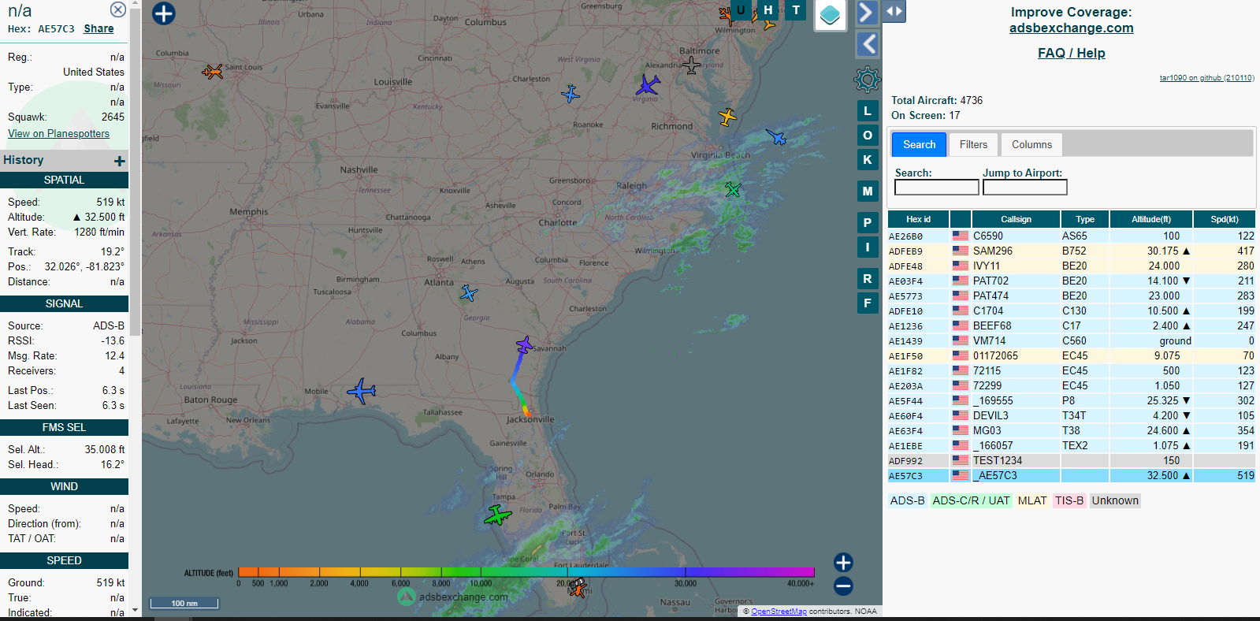This screenshot has width=1260, height=621.
Task: Click the dark blue aircraft near Virginia
Action: [648, 84]
